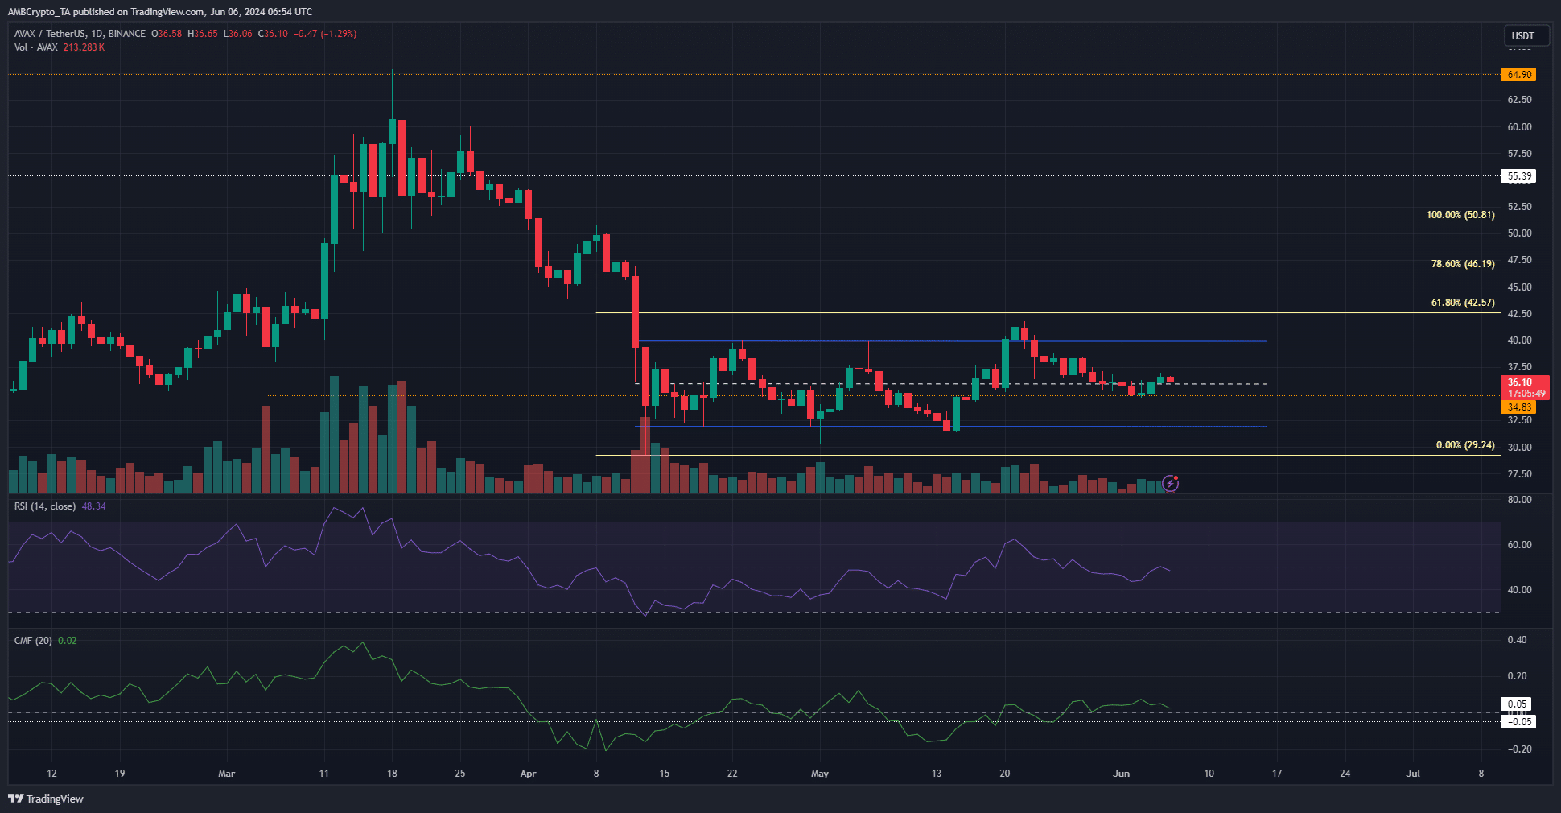Click the volume value 213.283K
The image size is (1561, 813).
[x=84, y=47]
